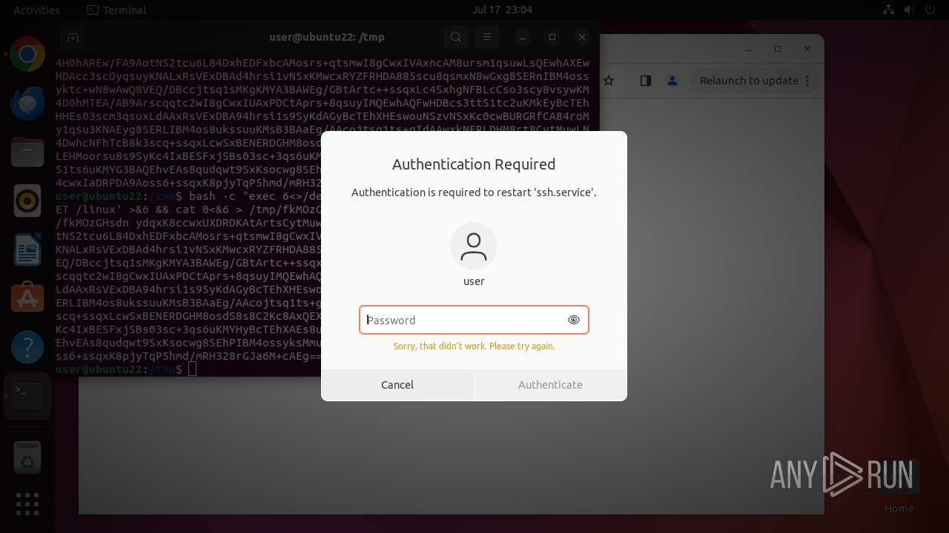Maximize the terminal window

[552, 37]
